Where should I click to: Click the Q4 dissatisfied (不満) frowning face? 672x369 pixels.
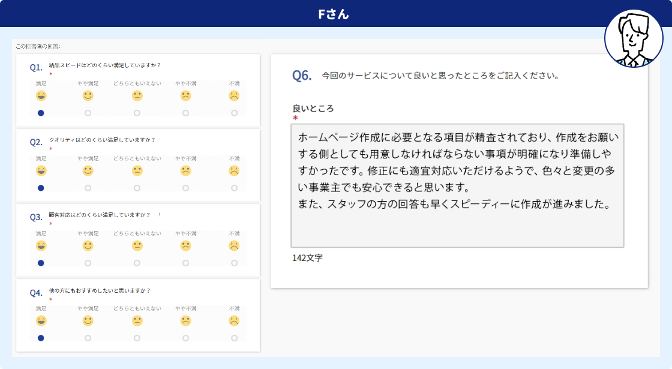(234, 321)
